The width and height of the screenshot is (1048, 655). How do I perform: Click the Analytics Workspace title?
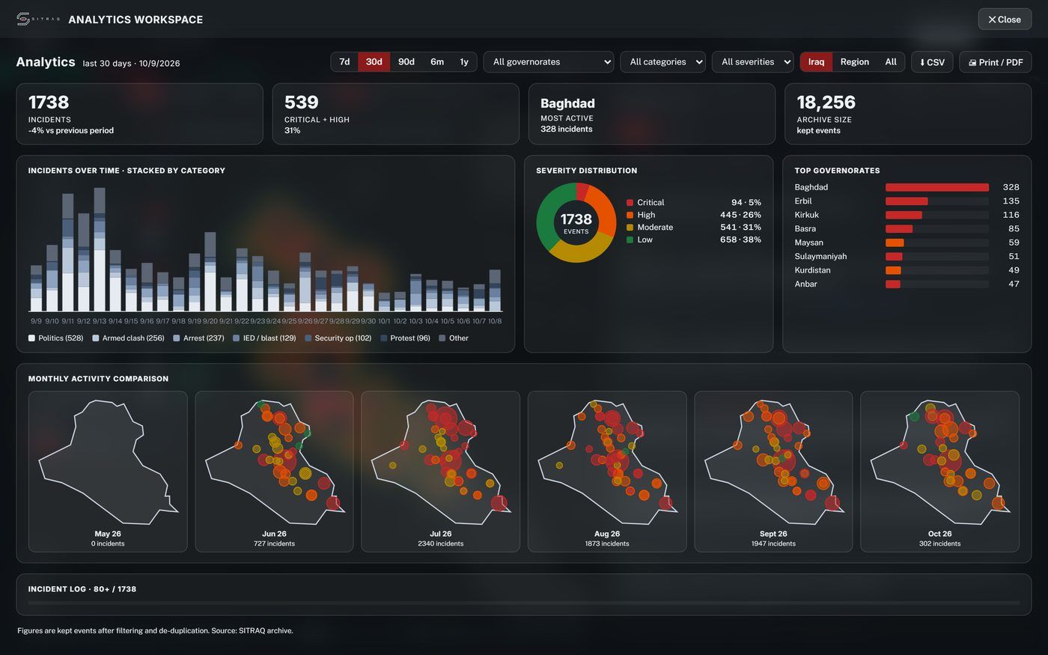pos(135,19)
